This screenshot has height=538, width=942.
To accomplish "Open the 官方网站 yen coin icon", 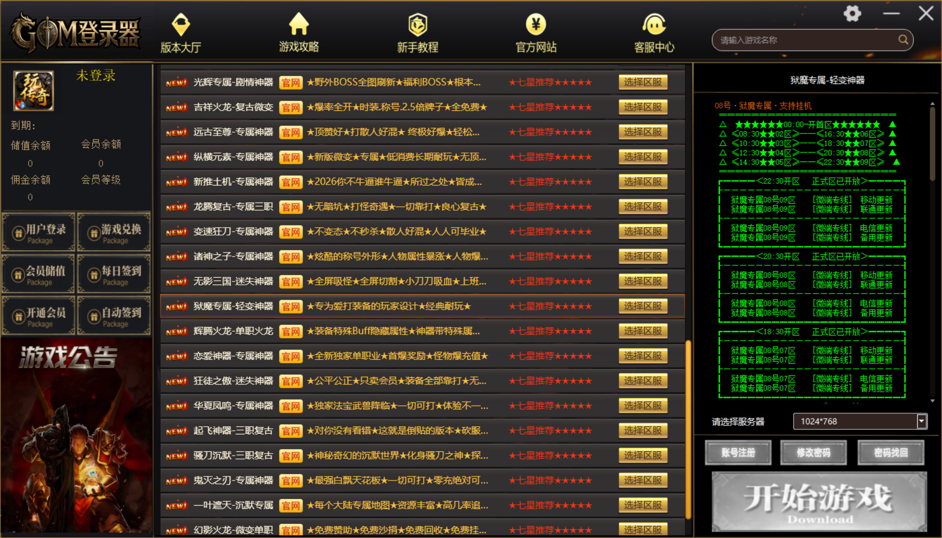I will tap(536, 25).
